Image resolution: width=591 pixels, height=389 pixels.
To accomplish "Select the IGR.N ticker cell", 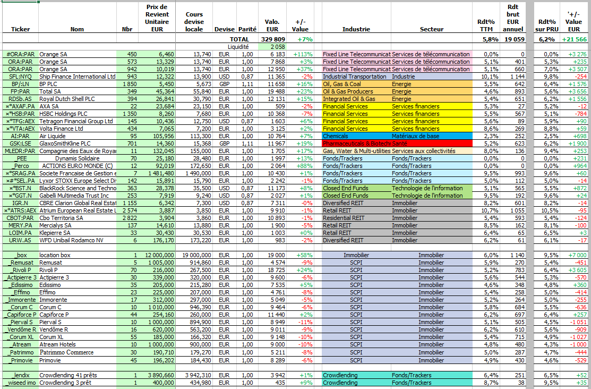I will point(20,203).
